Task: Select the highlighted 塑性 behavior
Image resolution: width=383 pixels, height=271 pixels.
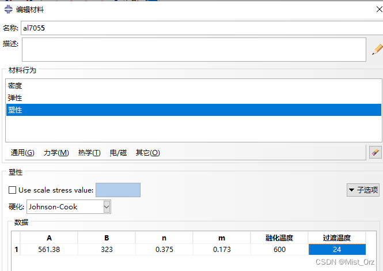Action: (15, 110)
